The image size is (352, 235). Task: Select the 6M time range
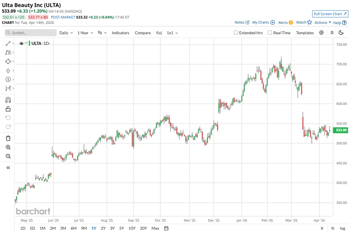tap(73, 228)
